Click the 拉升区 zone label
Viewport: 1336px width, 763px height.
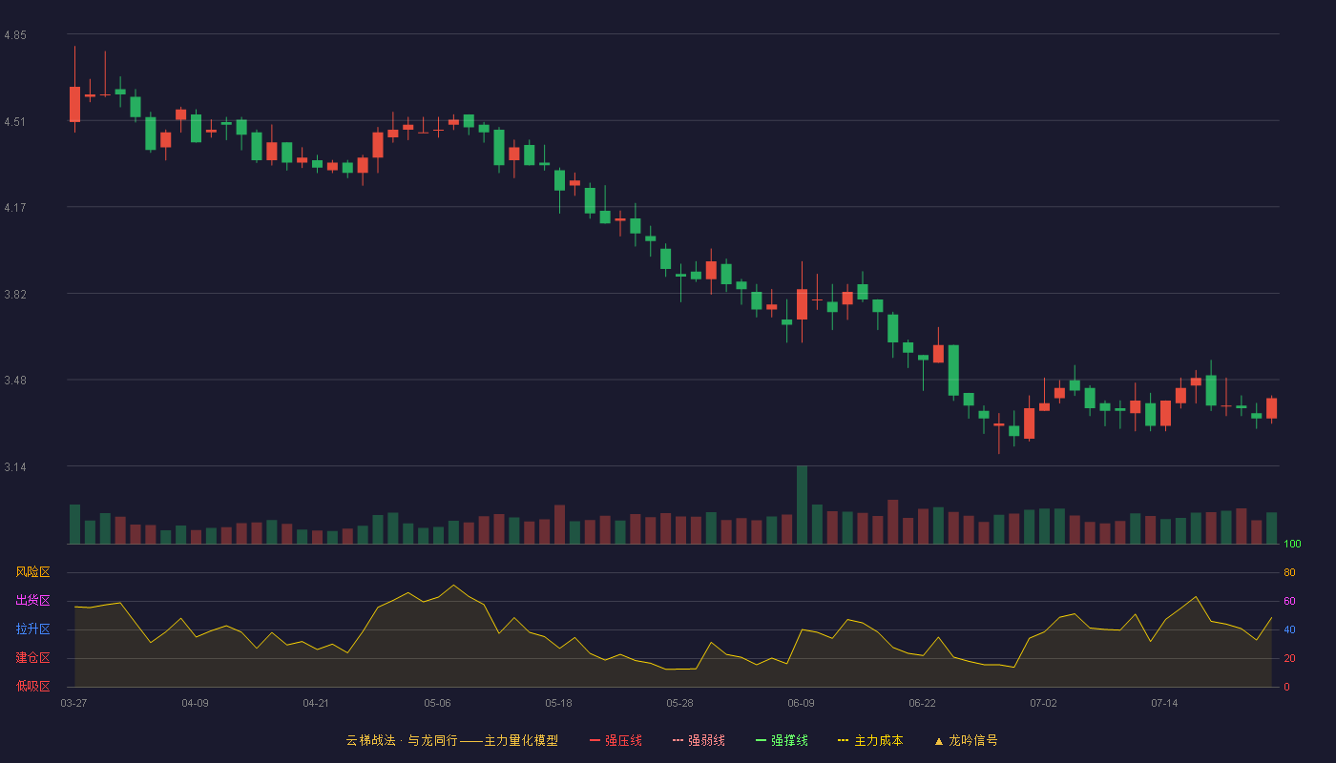point(32,629)
